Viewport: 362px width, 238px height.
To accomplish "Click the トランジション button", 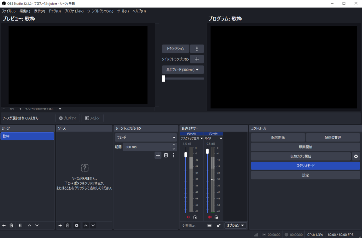I will tap(175, 49).
